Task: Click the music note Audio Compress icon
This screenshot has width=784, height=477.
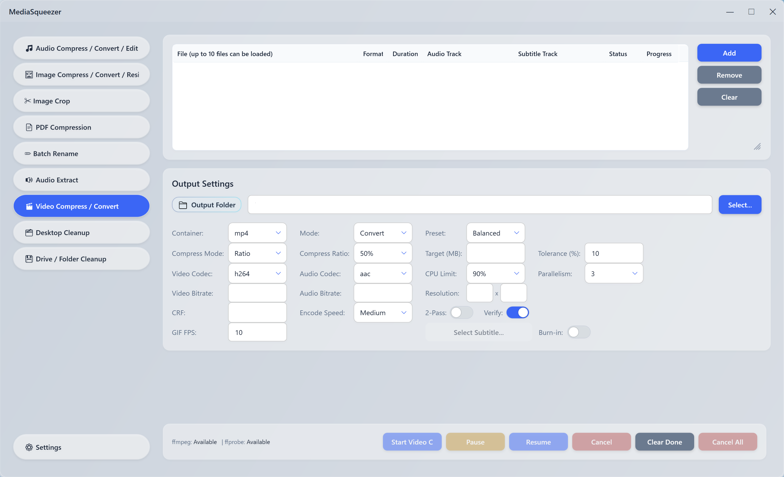Action: click(x=29, y=48)
